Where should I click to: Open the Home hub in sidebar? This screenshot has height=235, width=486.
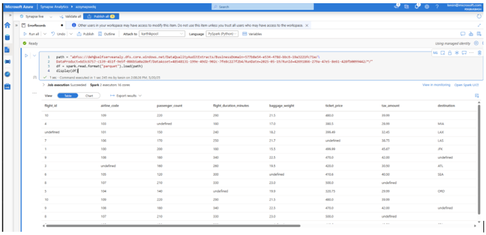pos(8,25)
